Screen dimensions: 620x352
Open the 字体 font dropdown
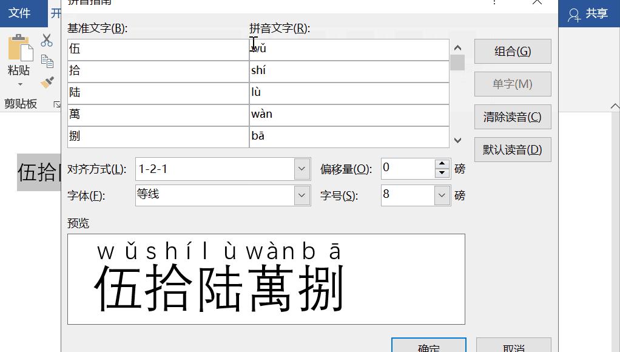(302, 195)
